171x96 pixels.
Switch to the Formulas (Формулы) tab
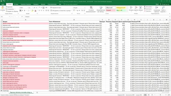pos(36,4)
